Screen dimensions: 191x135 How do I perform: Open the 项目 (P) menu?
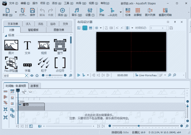(45, 3)
